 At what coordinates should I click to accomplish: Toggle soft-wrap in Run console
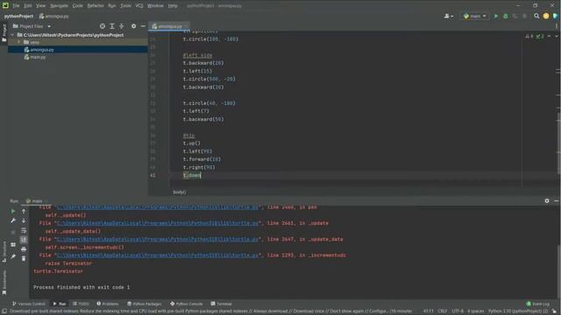pos(24,230)
